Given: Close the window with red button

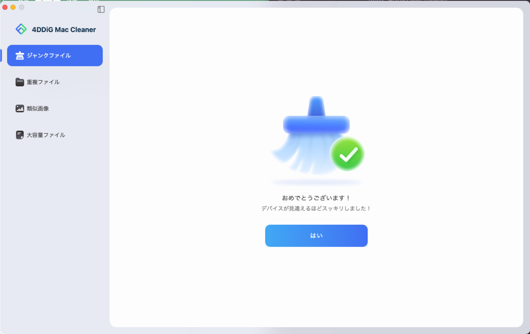Looking at the screenshot, I should (5, 7).
